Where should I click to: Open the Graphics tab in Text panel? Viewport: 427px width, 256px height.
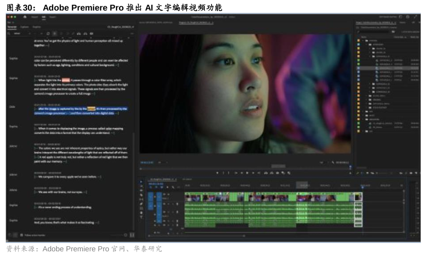[37, 27]
